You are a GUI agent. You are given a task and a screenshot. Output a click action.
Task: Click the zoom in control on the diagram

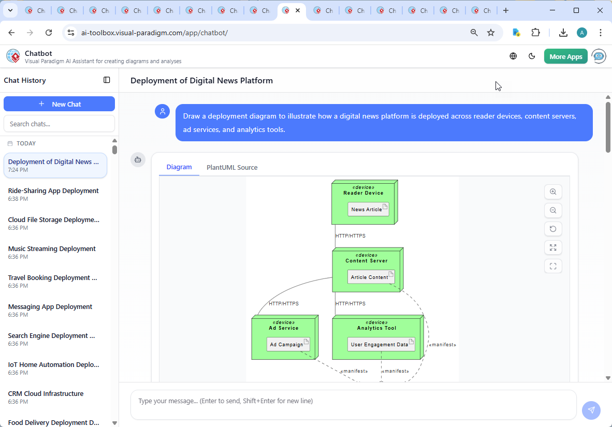[553, 192]
